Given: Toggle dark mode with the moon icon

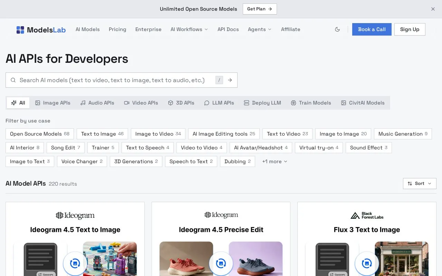Looking at the screenshot, I should click(337, 29).
